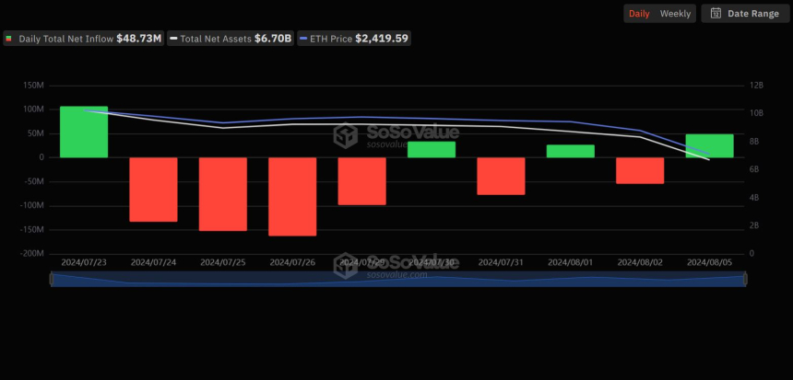Click the blue ETH Price legend marker
This screenshot has height=380, width=793.
303,39
